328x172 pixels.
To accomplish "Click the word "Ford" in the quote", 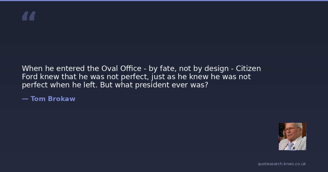I will (x=30, y=77).
